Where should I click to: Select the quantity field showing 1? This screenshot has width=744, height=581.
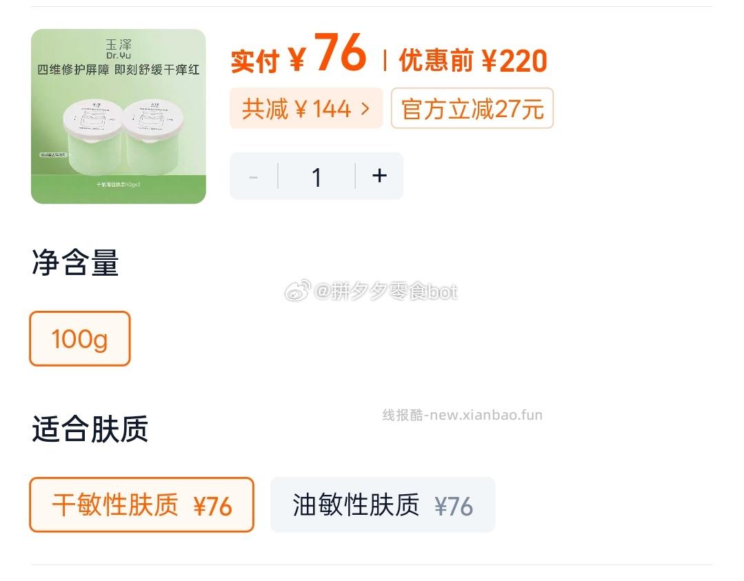click(316, 176)
